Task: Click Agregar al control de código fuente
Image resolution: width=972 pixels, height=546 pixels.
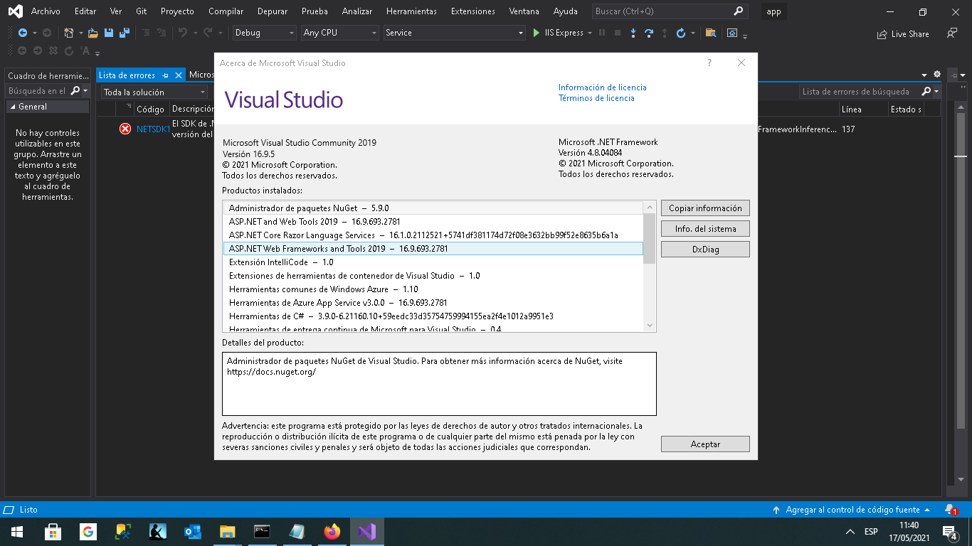Action: coord(852,510)
